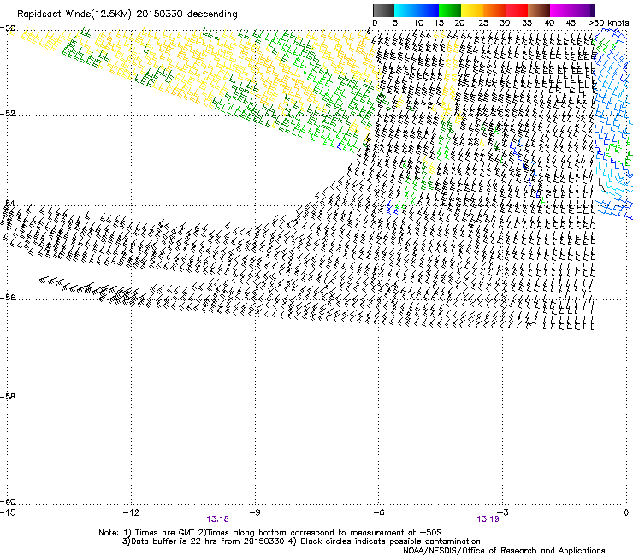Click the longitude label '-9'
This screenshot has height=556, width=633.
tap(254, 512)
